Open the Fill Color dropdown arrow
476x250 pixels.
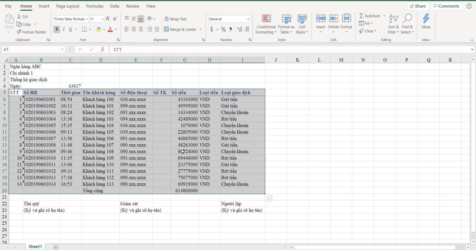(103, 29)
